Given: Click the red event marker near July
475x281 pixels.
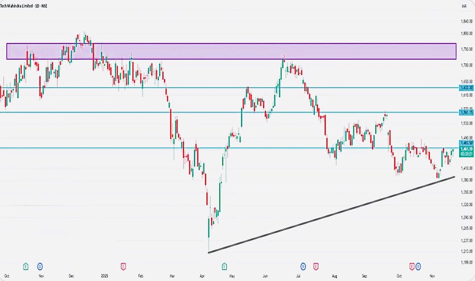Looking at the screenshot, I should [316, 267].
